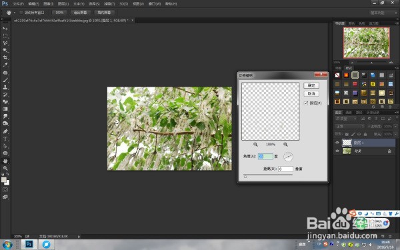Click the Navigator zoom slider
Screen dimensions: 400x250
coord(371,62)
